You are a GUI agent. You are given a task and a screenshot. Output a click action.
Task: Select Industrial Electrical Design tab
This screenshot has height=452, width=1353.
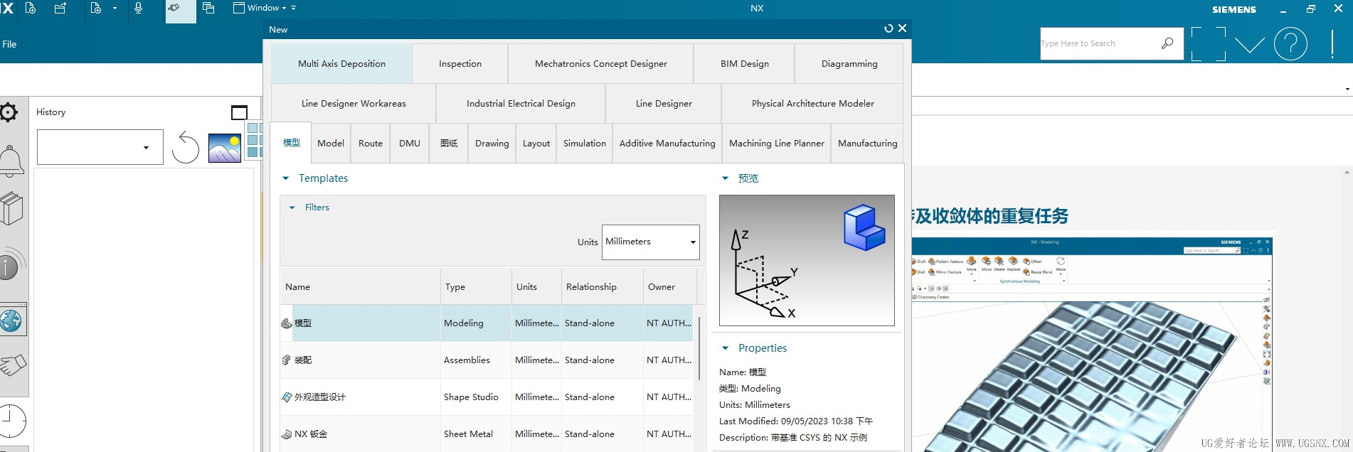tap(521, 103)
